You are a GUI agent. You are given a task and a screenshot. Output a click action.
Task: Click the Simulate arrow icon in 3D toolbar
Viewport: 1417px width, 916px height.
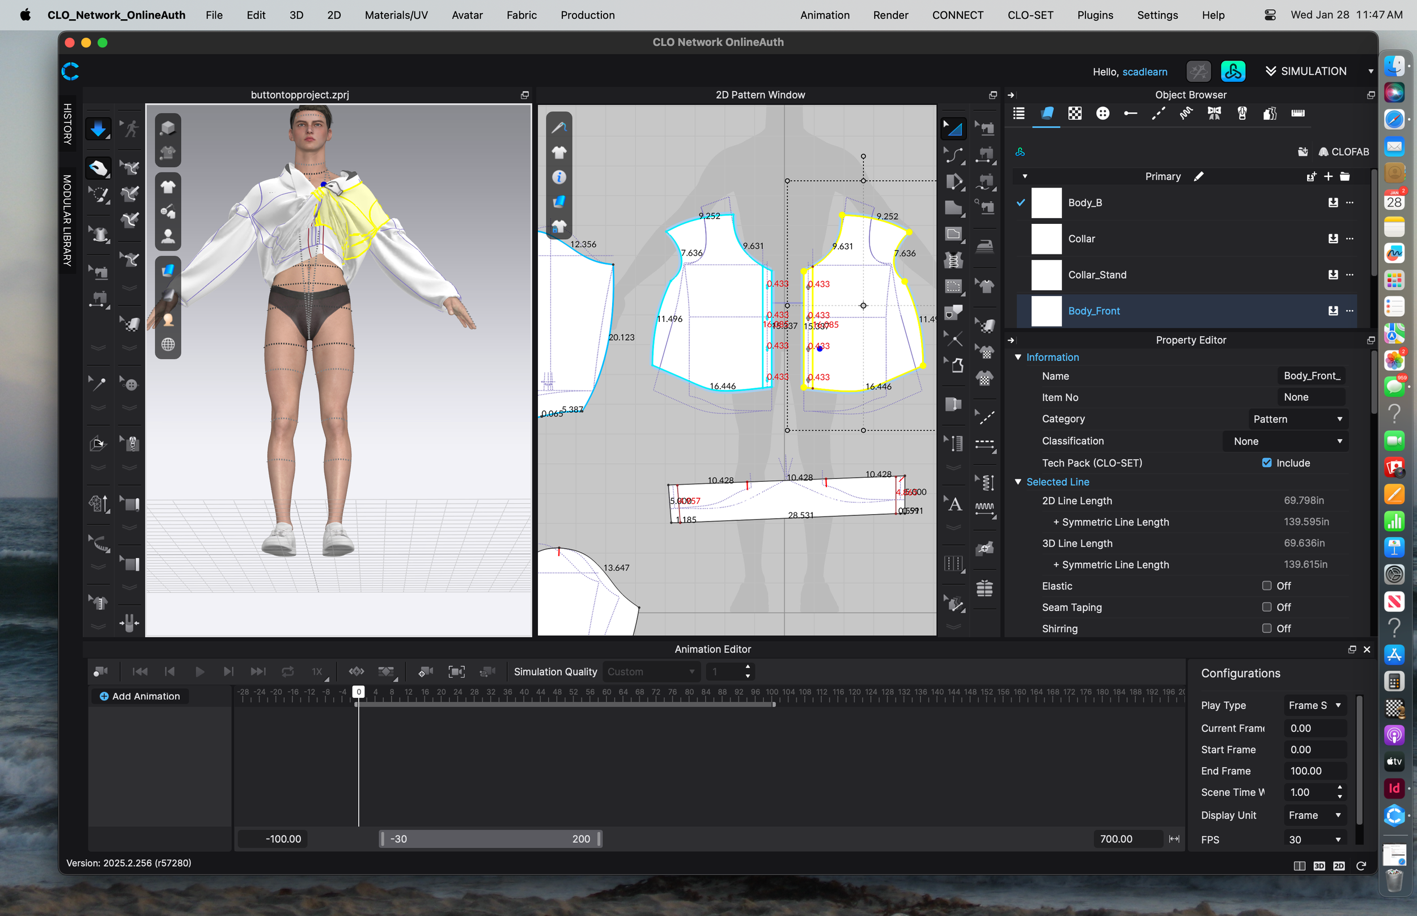click(x=98, y=129)
